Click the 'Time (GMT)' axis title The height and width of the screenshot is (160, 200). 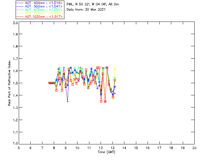[106, 152]
